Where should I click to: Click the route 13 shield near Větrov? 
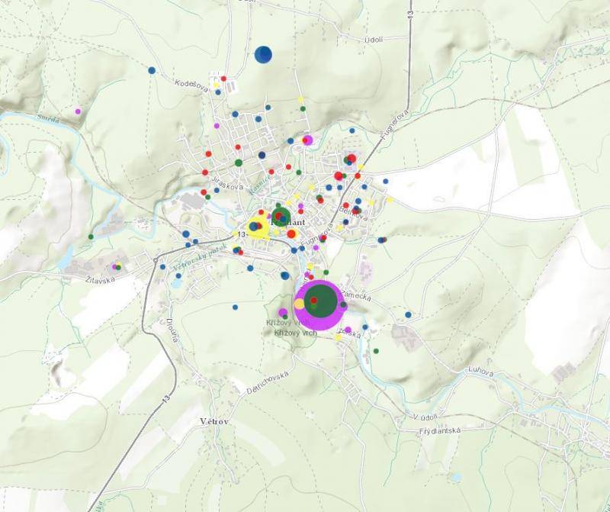[165, 398]
